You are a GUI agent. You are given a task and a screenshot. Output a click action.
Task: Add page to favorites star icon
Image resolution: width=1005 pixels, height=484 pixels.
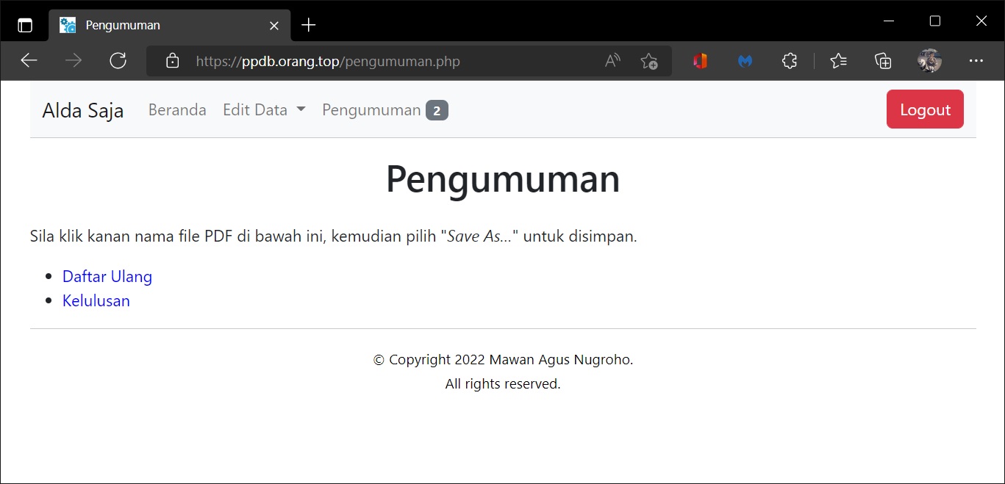[x=648, y=61]
